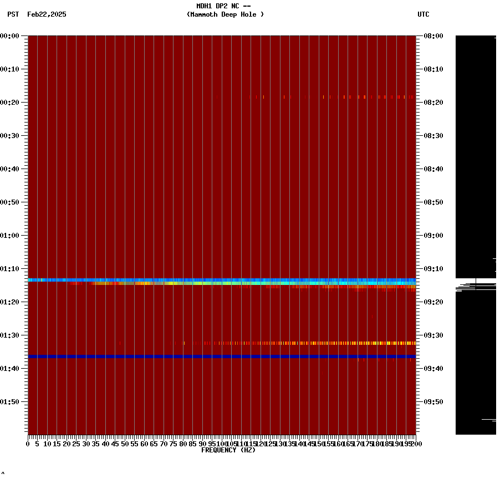This screenshot has height=479, width=500.
Task: Click the blue horizontal line near 01:36
Action: click(x=222, y=356)
